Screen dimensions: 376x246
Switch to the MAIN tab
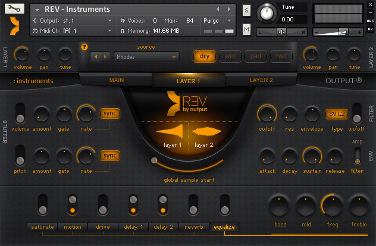tap(116, 80)
